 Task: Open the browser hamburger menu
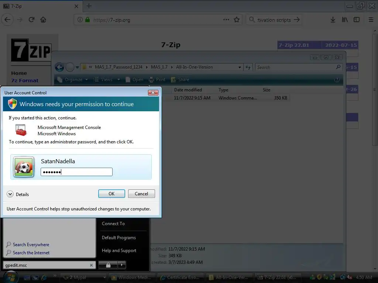click(371, 20)
